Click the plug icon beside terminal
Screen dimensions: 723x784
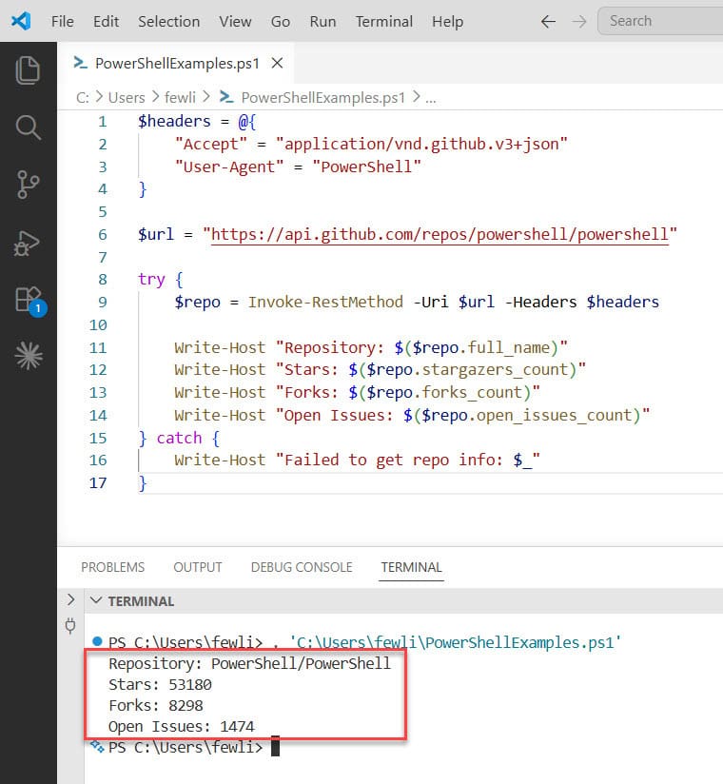tap(70, 625)
